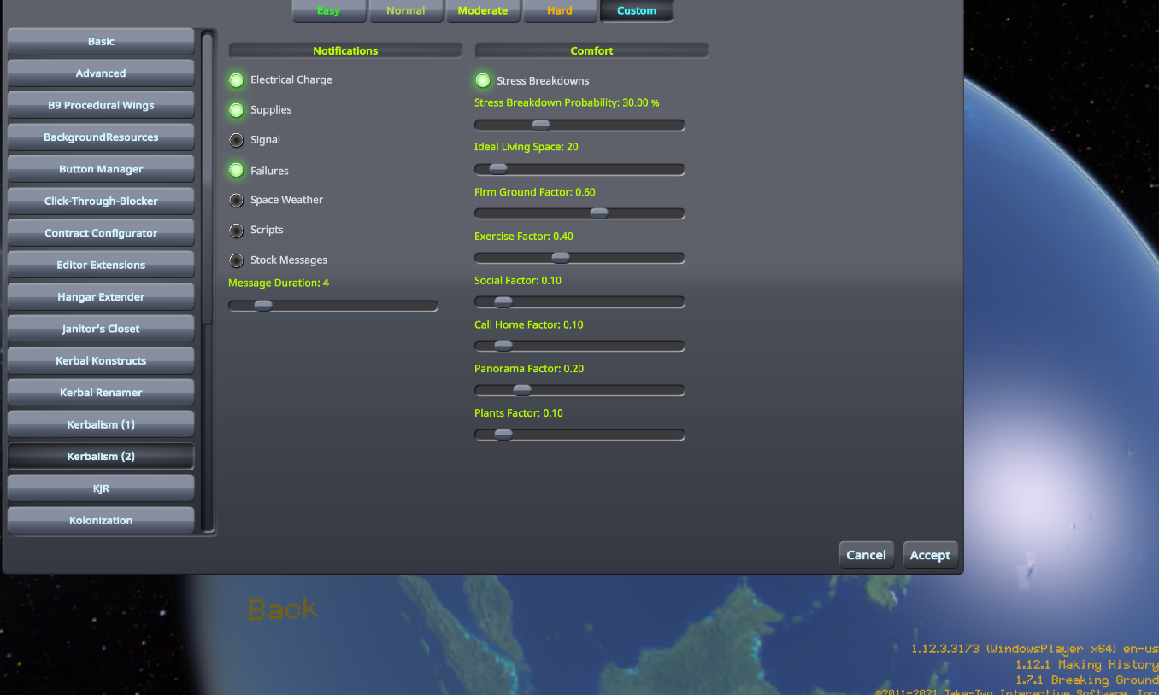Open Janitor's Closet settings
Screen dimensions: 1159x695
(x=101, y=329)
